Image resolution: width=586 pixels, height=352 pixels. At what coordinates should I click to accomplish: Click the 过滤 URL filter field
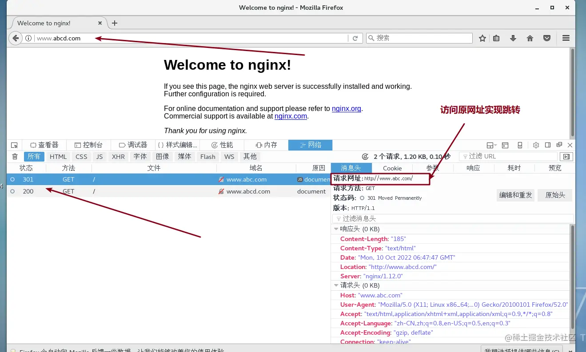508,156
